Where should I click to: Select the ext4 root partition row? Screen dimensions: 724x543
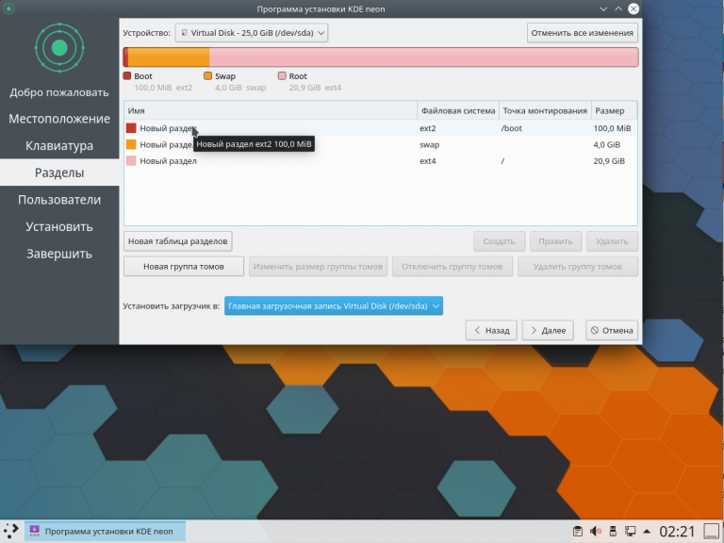pyautogui.click(x=381, y=161)
